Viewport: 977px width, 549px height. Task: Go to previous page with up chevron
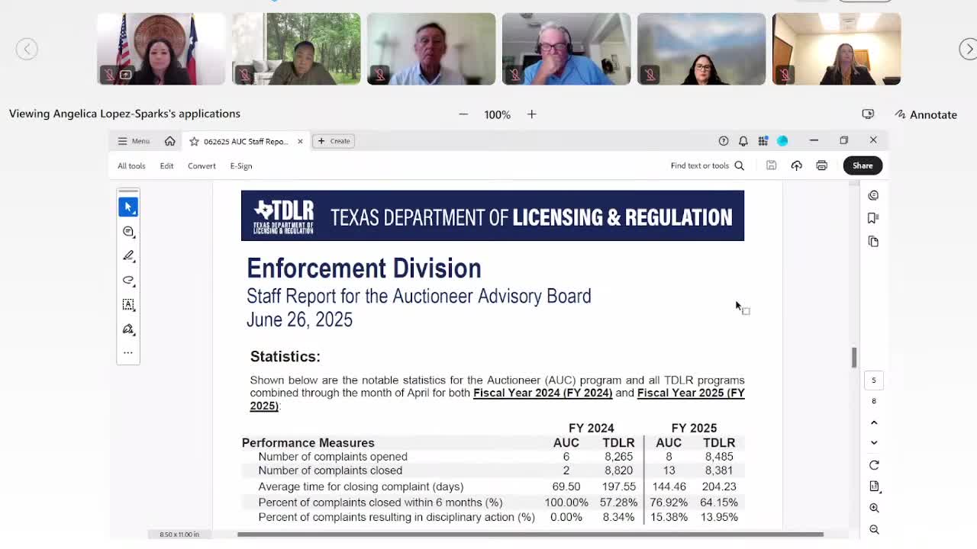coord(874,422)
